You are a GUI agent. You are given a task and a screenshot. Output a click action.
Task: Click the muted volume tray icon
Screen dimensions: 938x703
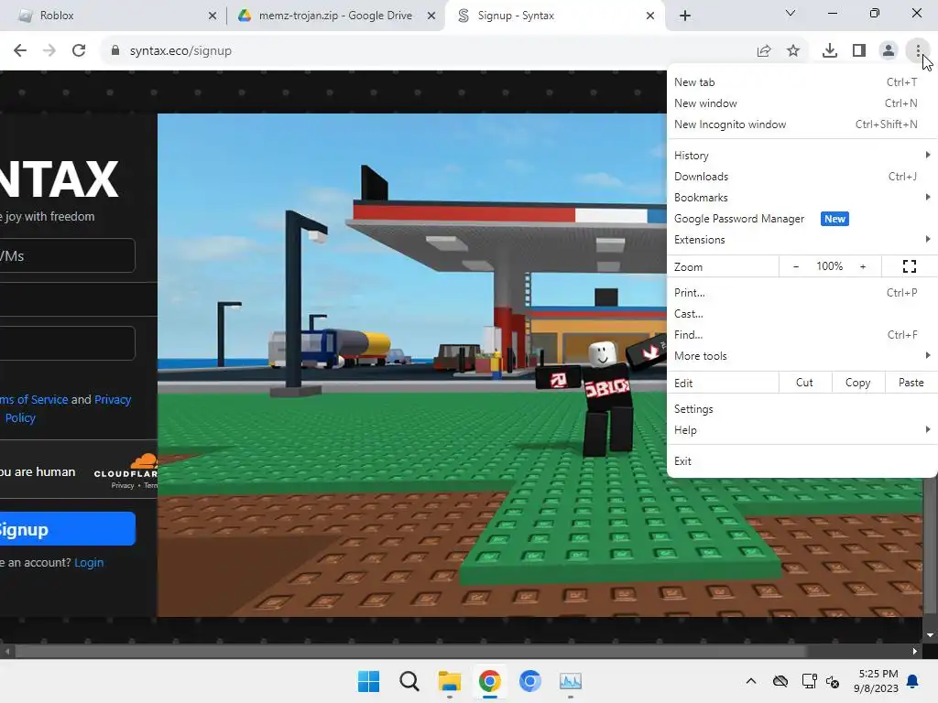[833, 681]
